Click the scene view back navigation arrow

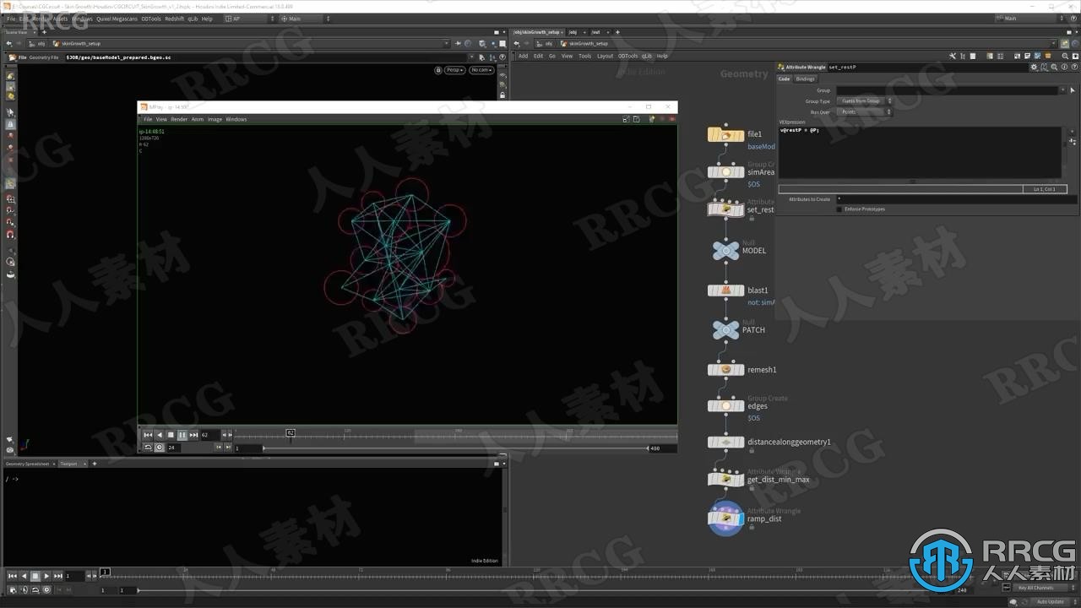click(x=9, y=43)
